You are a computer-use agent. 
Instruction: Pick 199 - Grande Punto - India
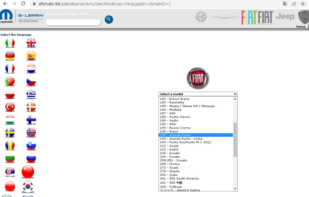pos(196,139)
